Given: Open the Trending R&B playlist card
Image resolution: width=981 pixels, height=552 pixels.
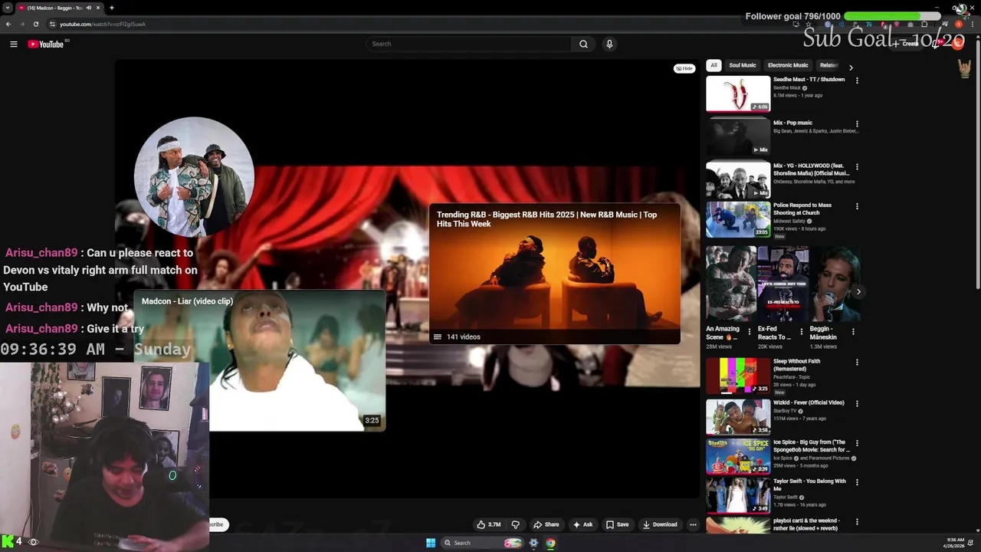Looking at the screenshot, I should click(554, 273).
